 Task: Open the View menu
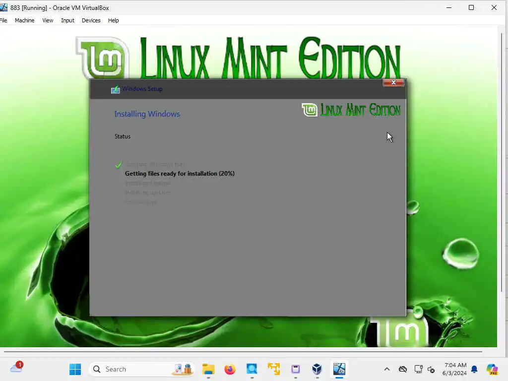[x=48, y=20]
